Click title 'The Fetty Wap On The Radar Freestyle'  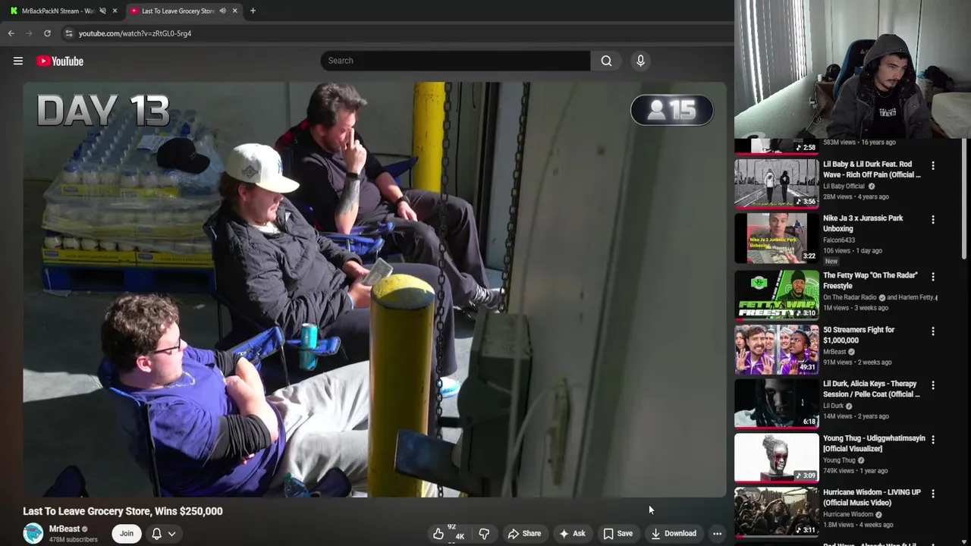click(x=870, y=281)
